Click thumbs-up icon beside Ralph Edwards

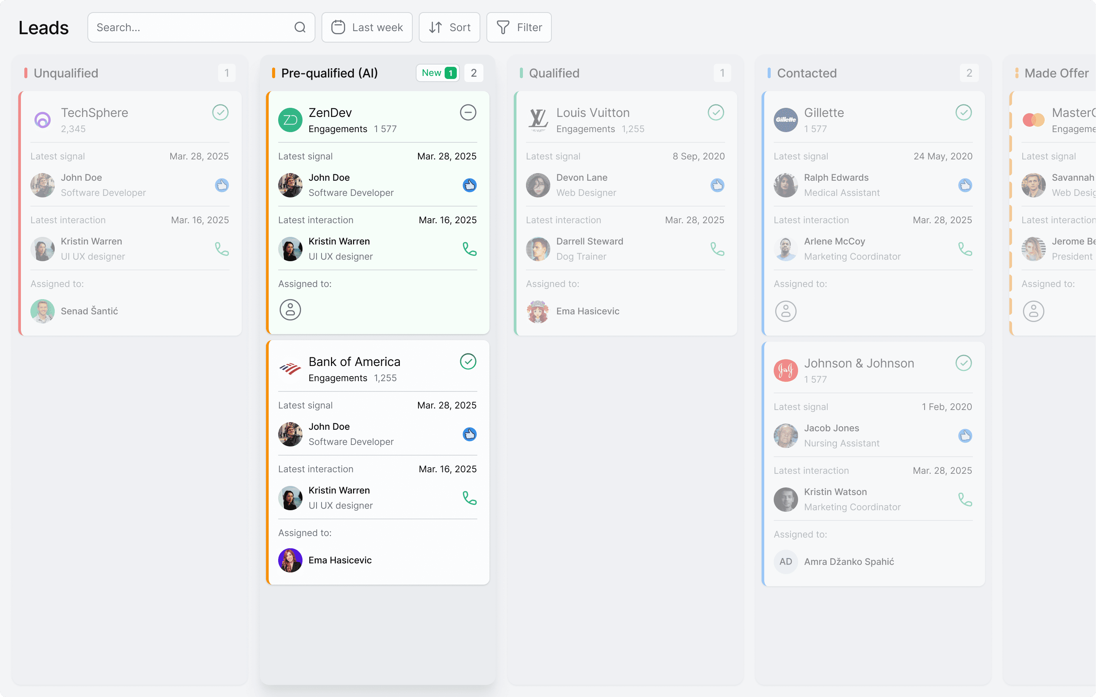965,185
